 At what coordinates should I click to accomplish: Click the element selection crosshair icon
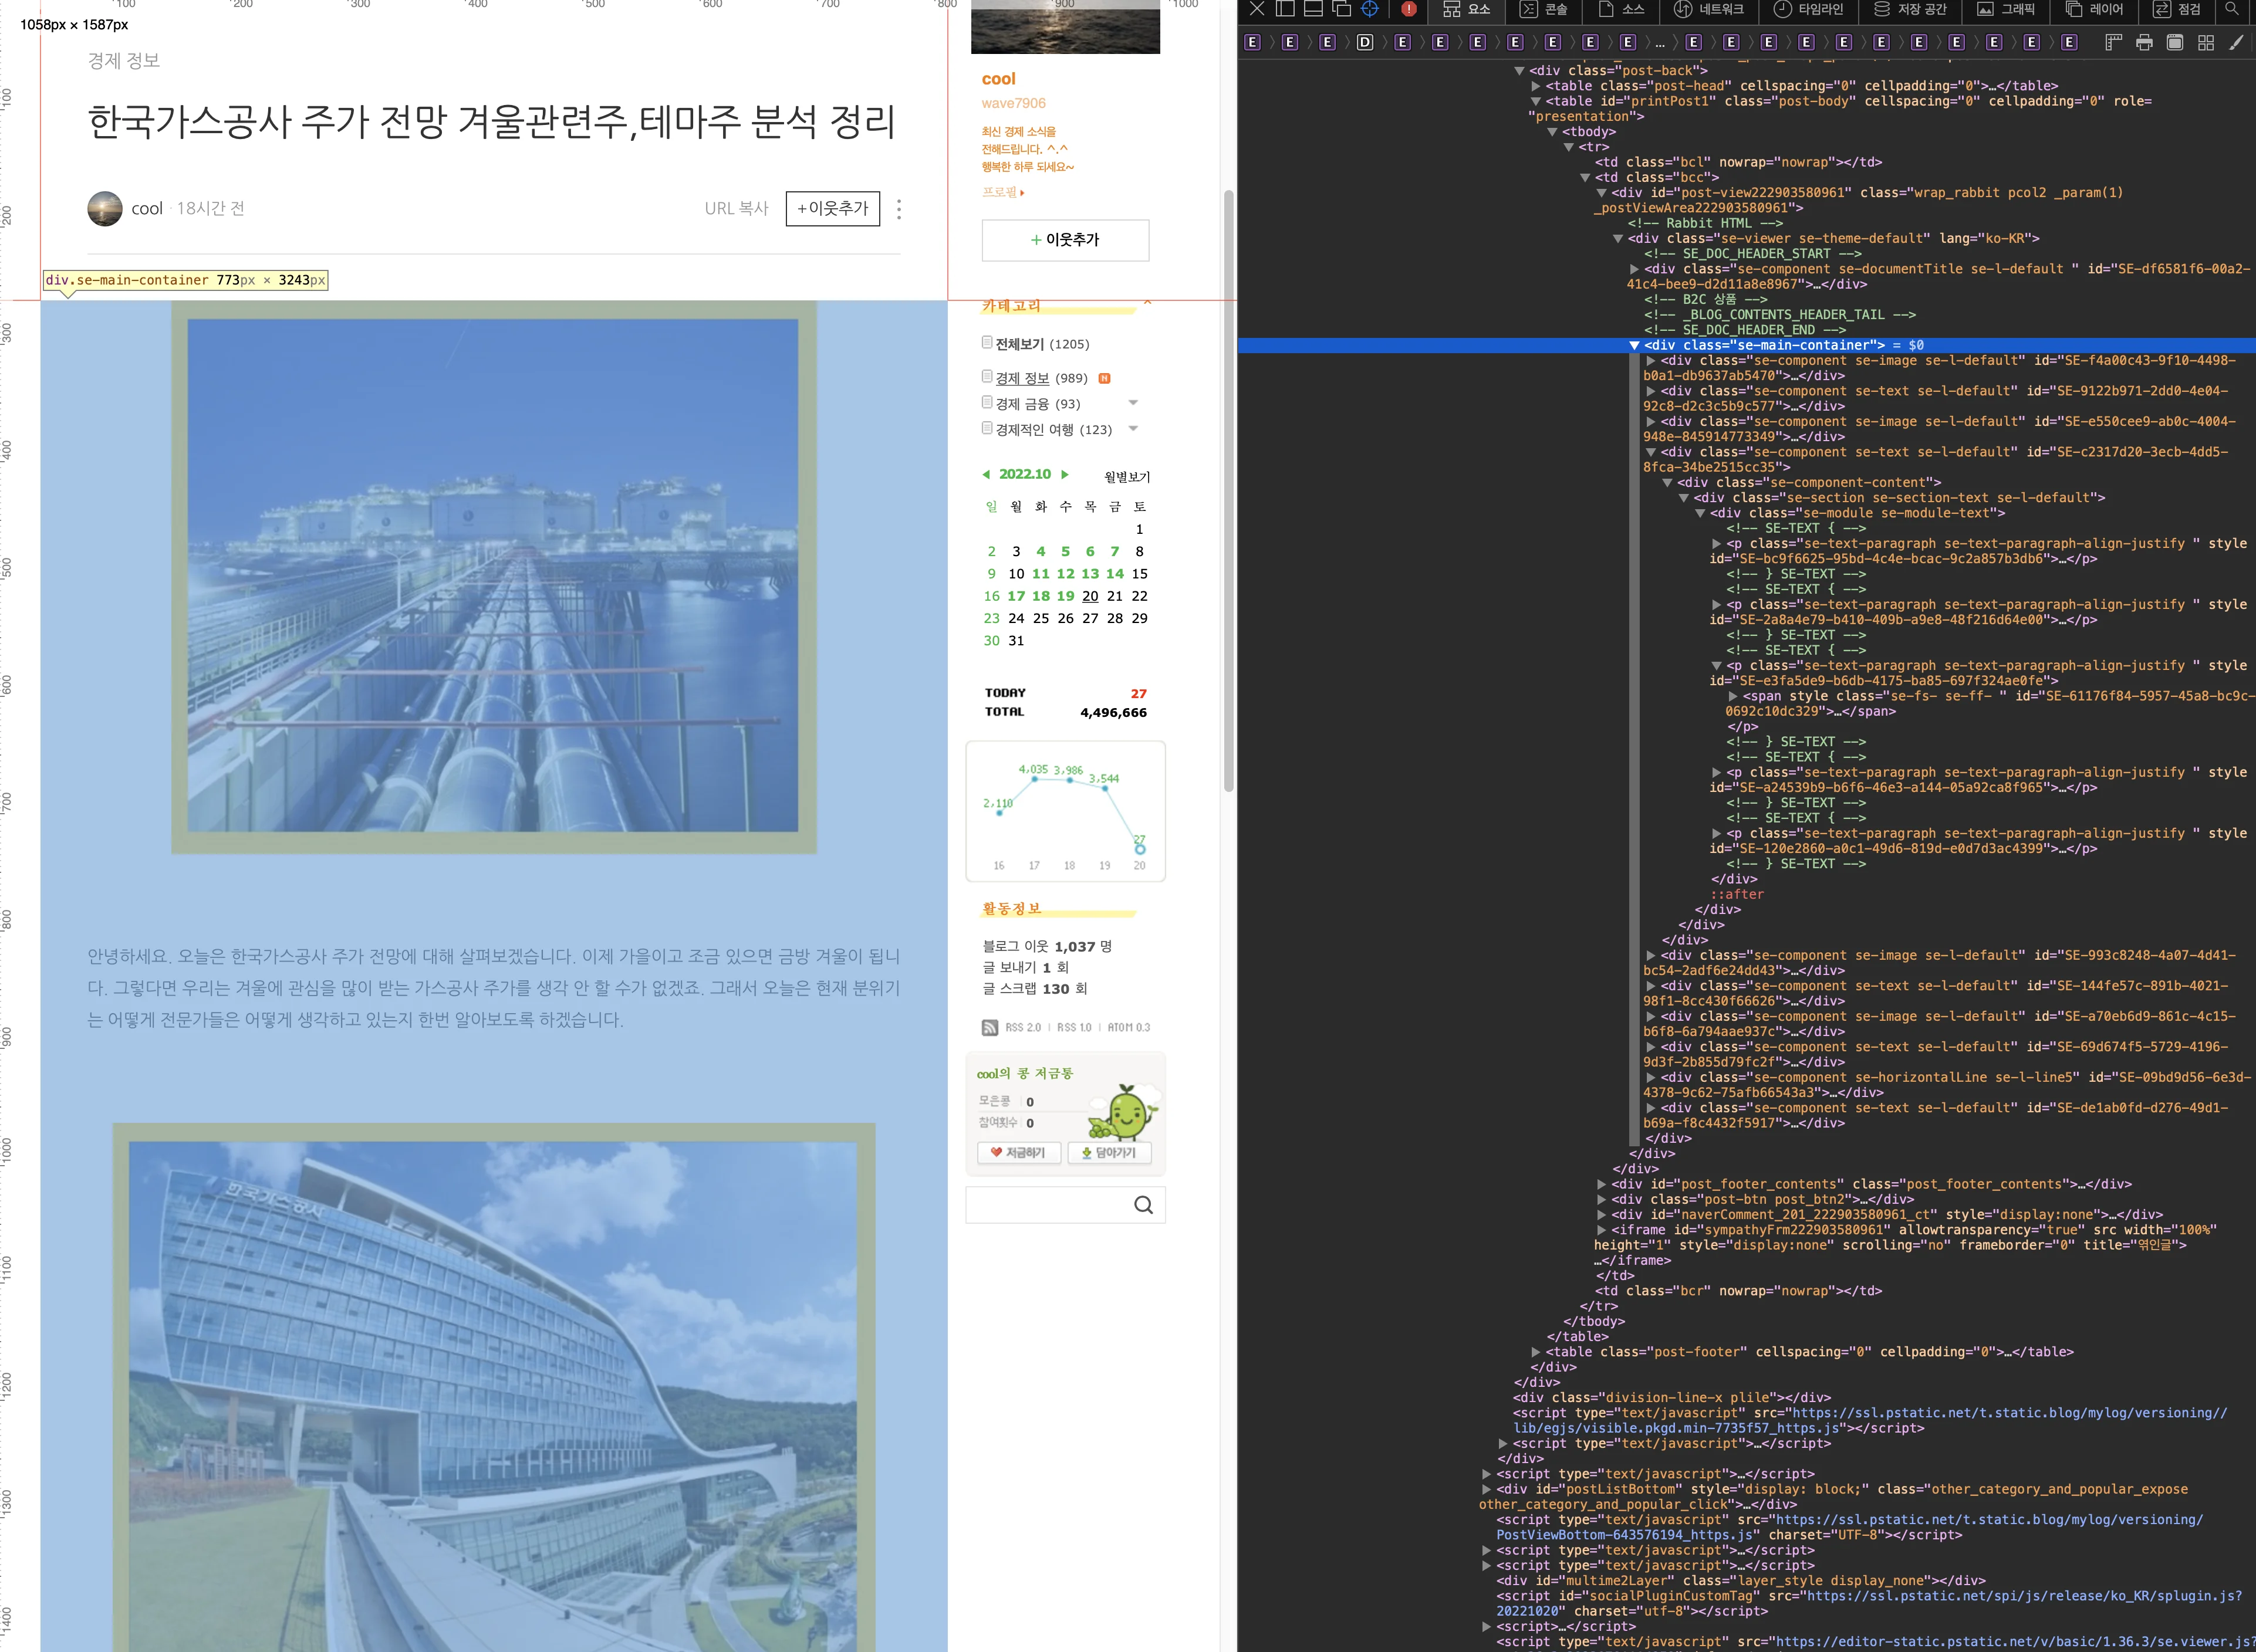coord(1370,9)
